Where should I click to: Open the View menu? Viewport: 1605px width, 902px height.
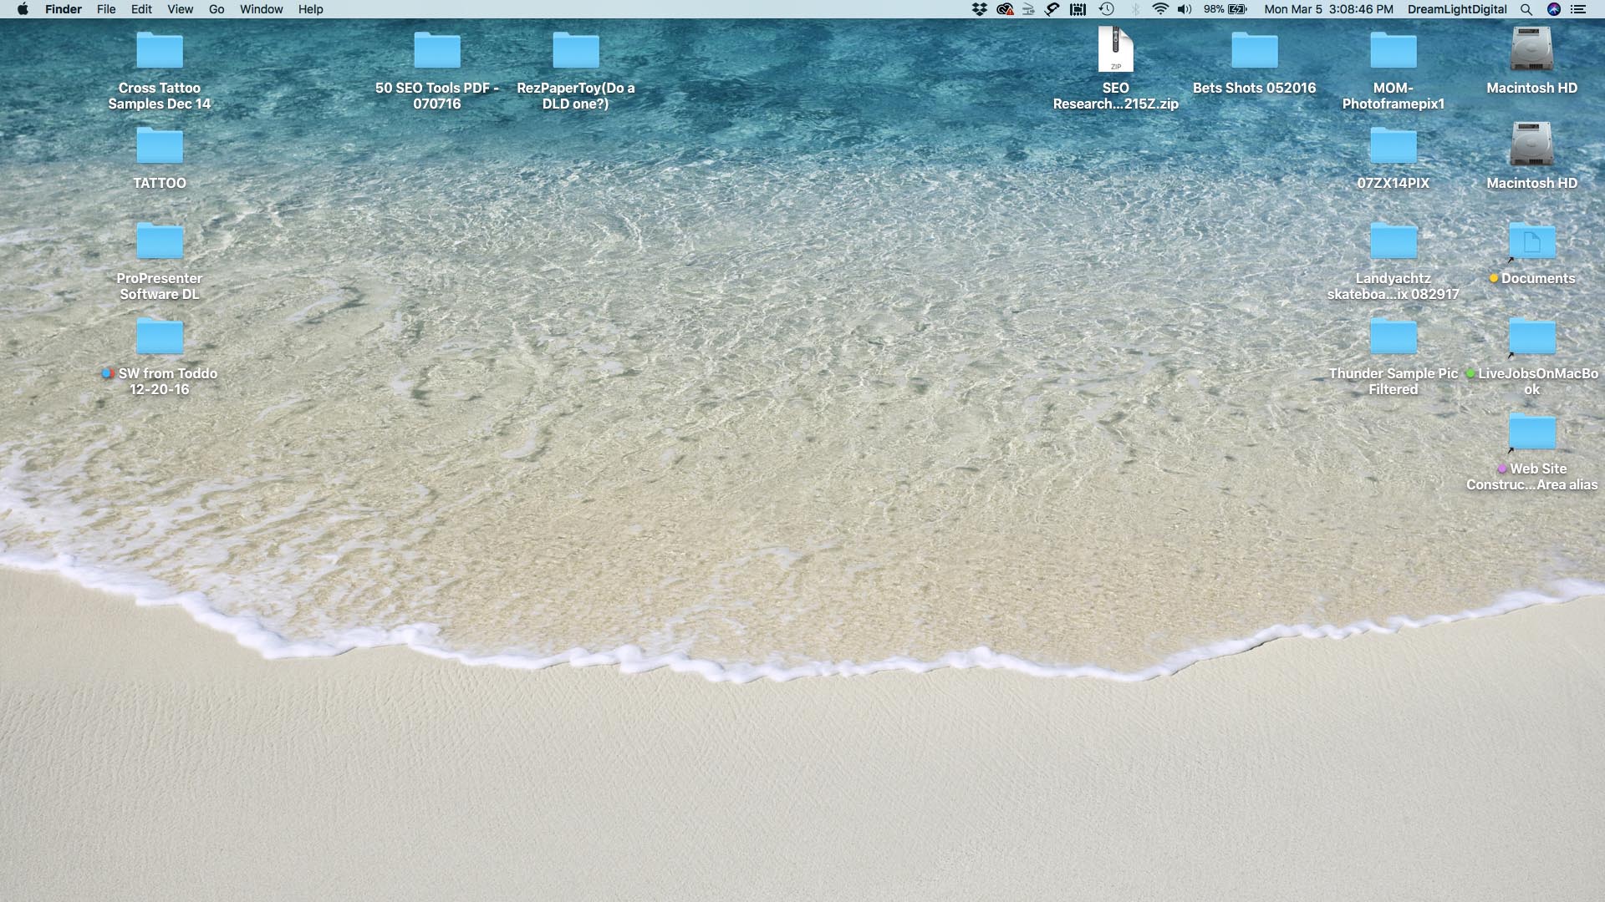(180, 9)
